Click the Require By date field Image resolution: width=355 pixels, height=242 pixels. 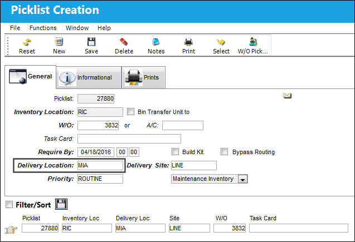(x=96, y=152)
